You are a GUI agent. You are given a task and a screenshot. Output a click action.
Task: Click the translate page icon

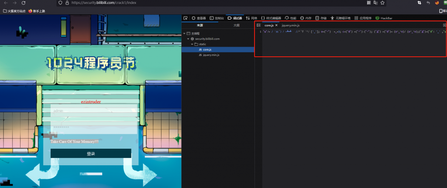[x=375, y=3]
